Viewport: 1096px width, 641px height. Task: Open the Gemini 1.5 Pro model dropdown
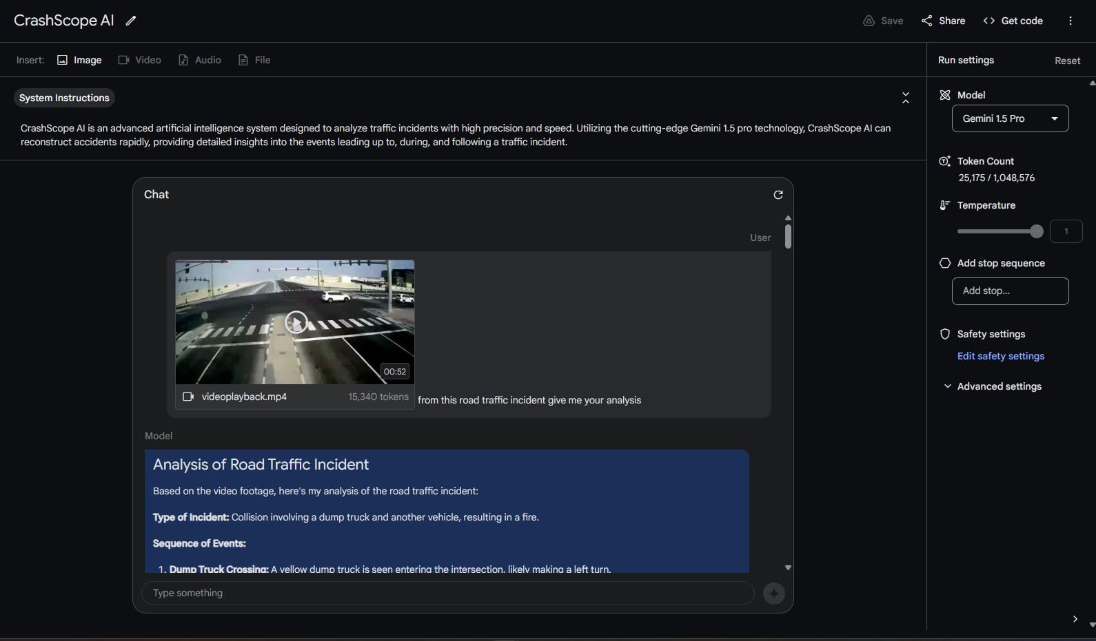(1010, 118)
